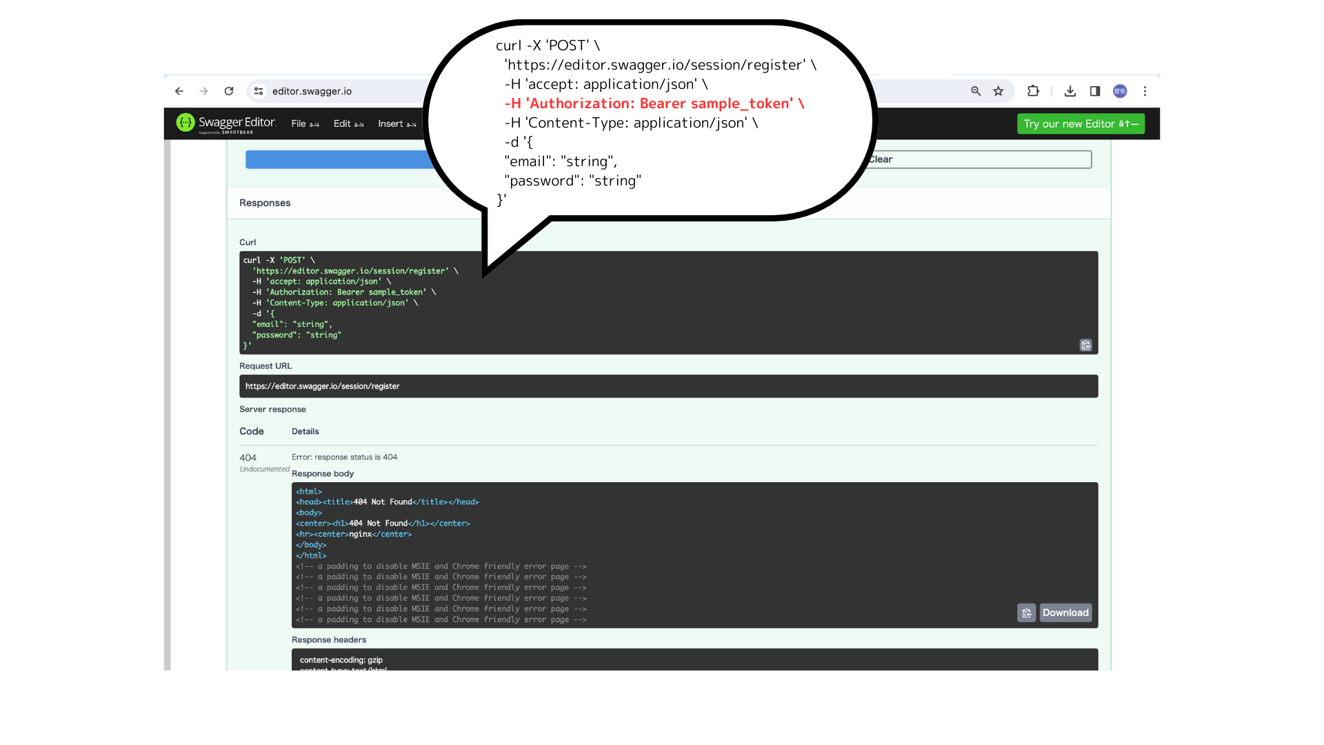Open the Chrome profile avatar

tap(1120, 91)
